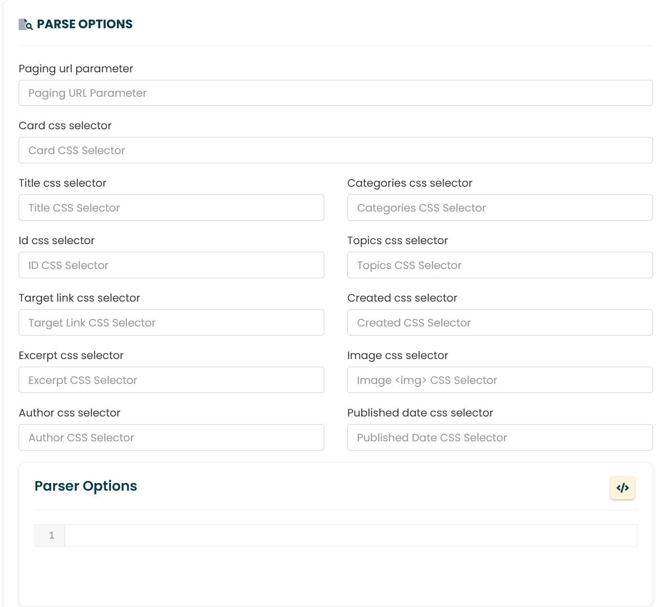This screenshot has height=607, width=664.
Task: Click the Paging url parameter label
Action: [x=76, y=68]
